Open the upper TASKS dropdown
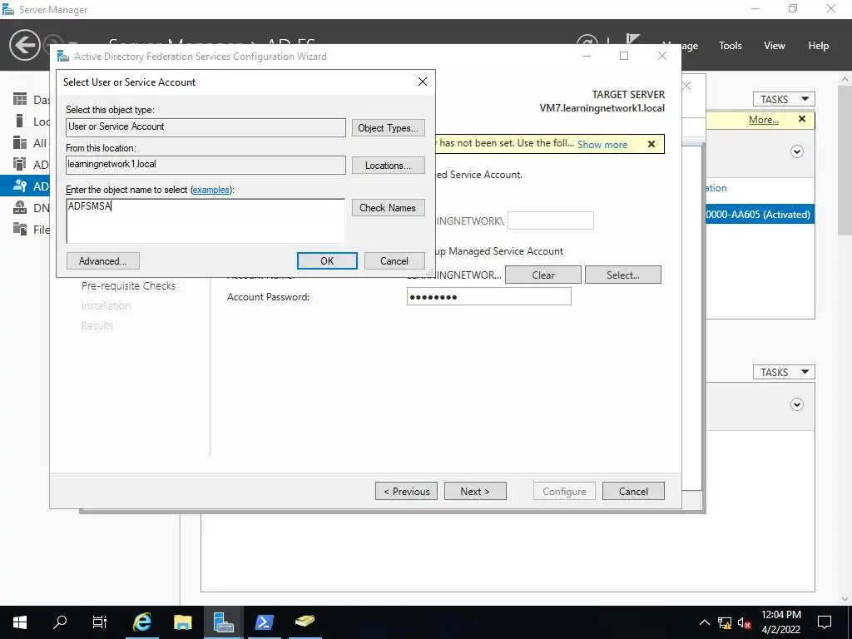852x639 pixels. (784, 99)
